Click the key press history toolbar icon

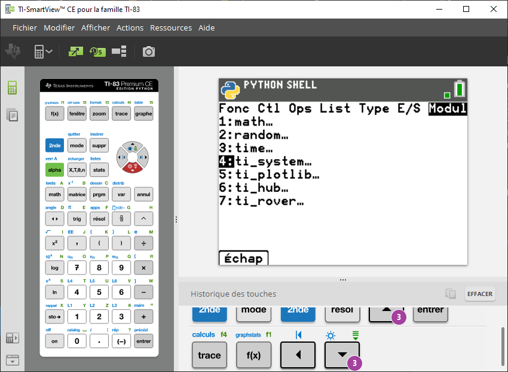tap(97, 51)
